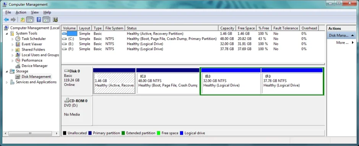359x146 pixels.
Task: Select the (F:) 37.78 GB NTFS partition block
Action: (292, 81)
